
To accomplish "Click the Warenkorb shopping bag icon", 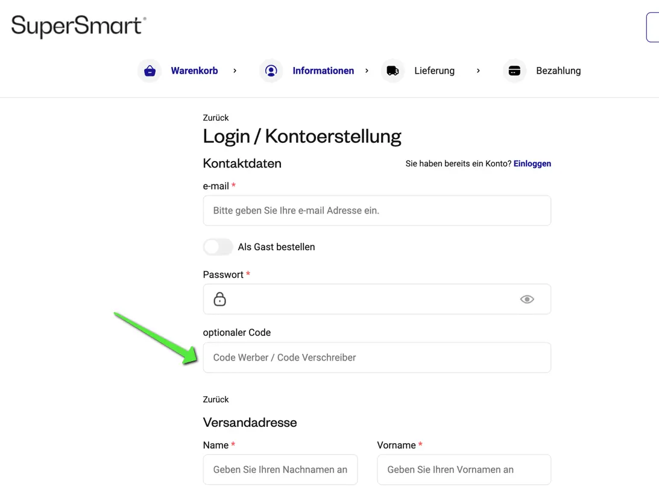I will tap(150, 71).
